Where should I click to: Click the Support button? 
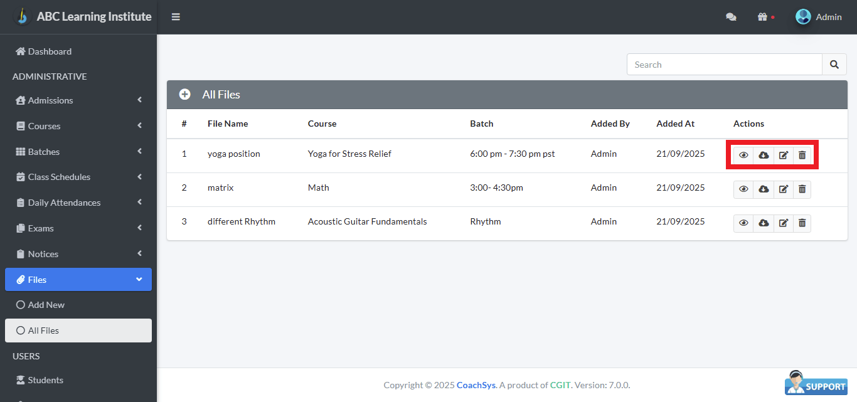point(816,384)
